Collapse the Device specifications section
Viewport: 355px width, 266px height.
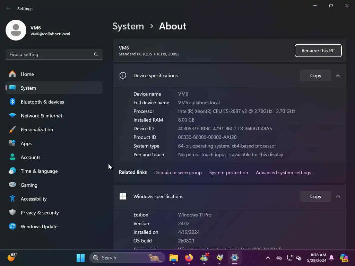338,76
